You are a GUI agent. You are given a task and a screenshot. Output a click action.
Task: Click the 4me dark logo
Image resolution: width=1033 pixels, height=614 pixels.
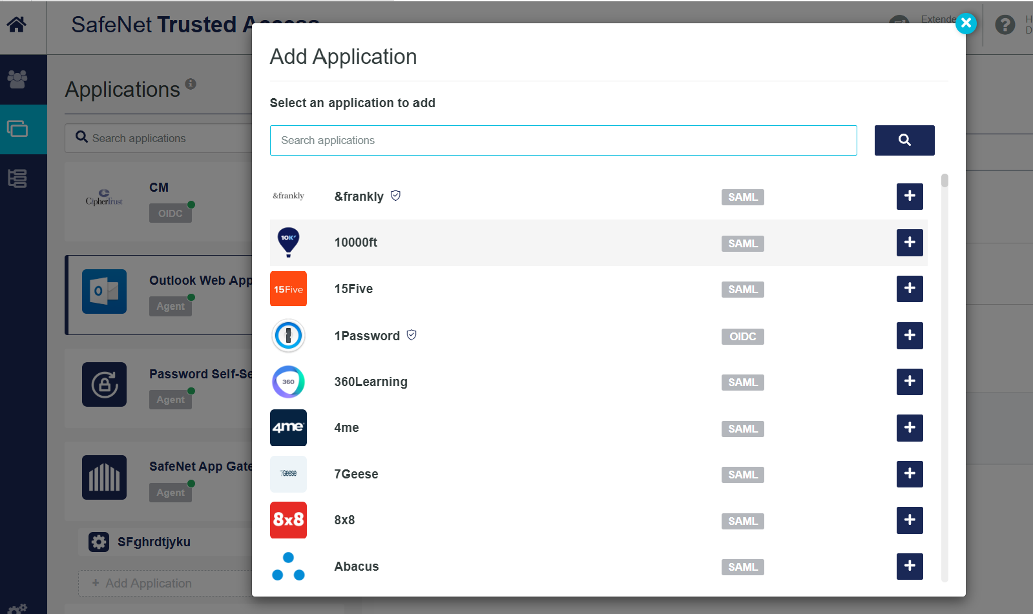tap(288, 427)
